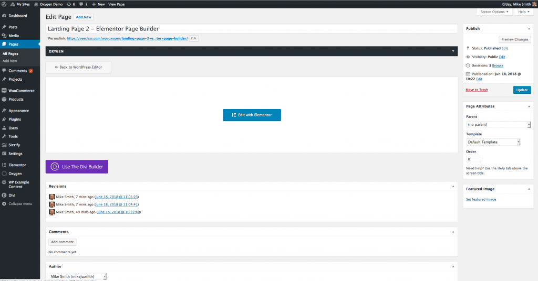Click the Divi icon in sidebar
The width and height of the screenshot is (538, 281).
(x=4, y=195)
